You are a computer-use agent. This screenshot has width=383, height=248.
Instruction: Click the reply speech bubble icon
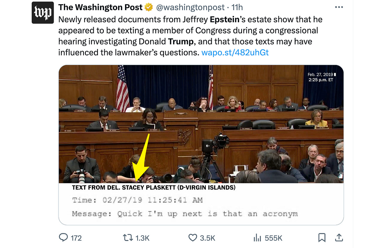63,238
